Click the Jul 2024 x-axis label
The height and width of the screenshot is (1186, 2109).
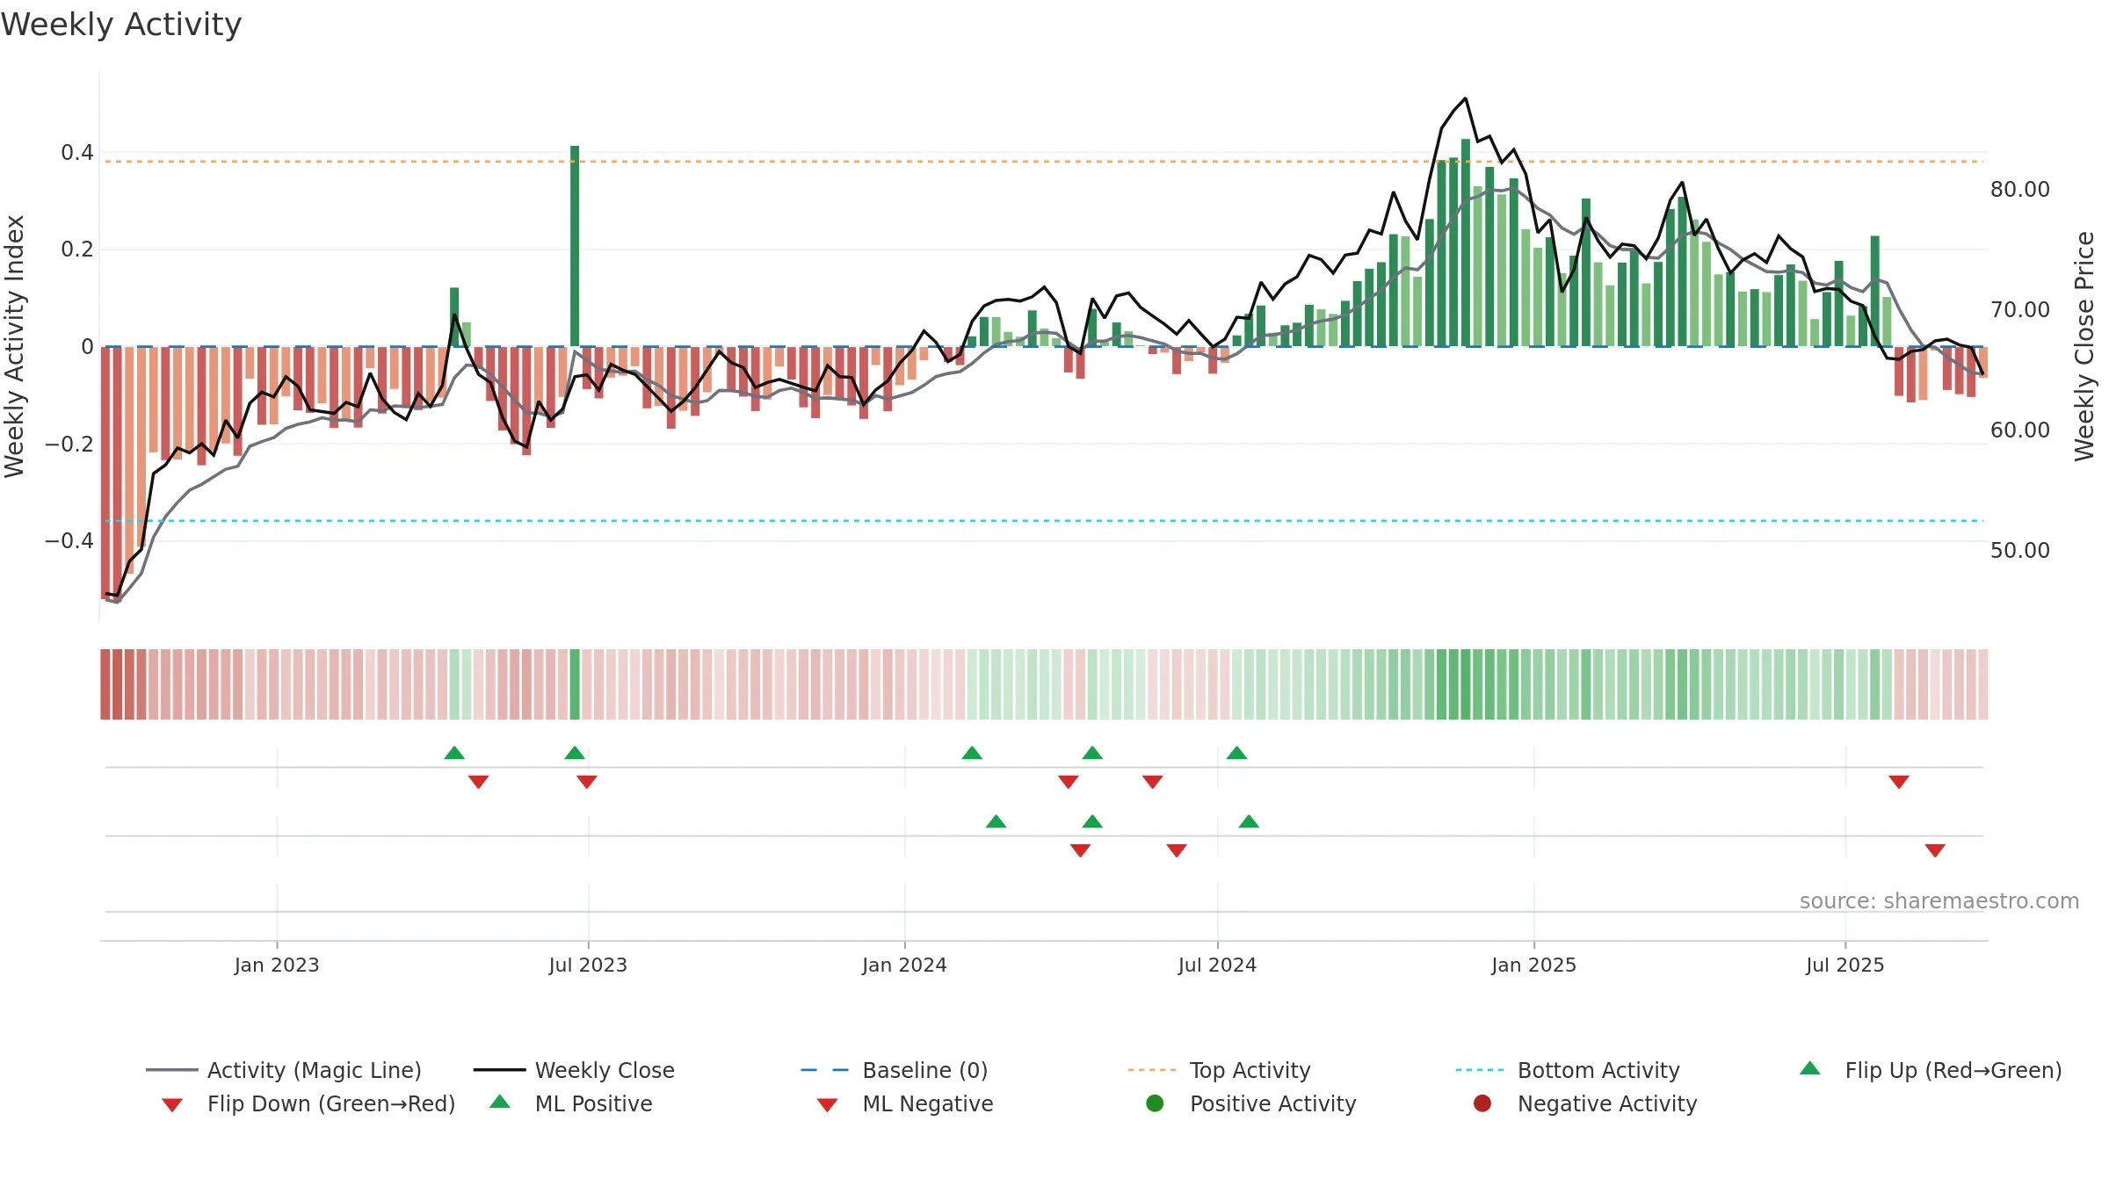pyautogui.click(x=1217, y=965)
